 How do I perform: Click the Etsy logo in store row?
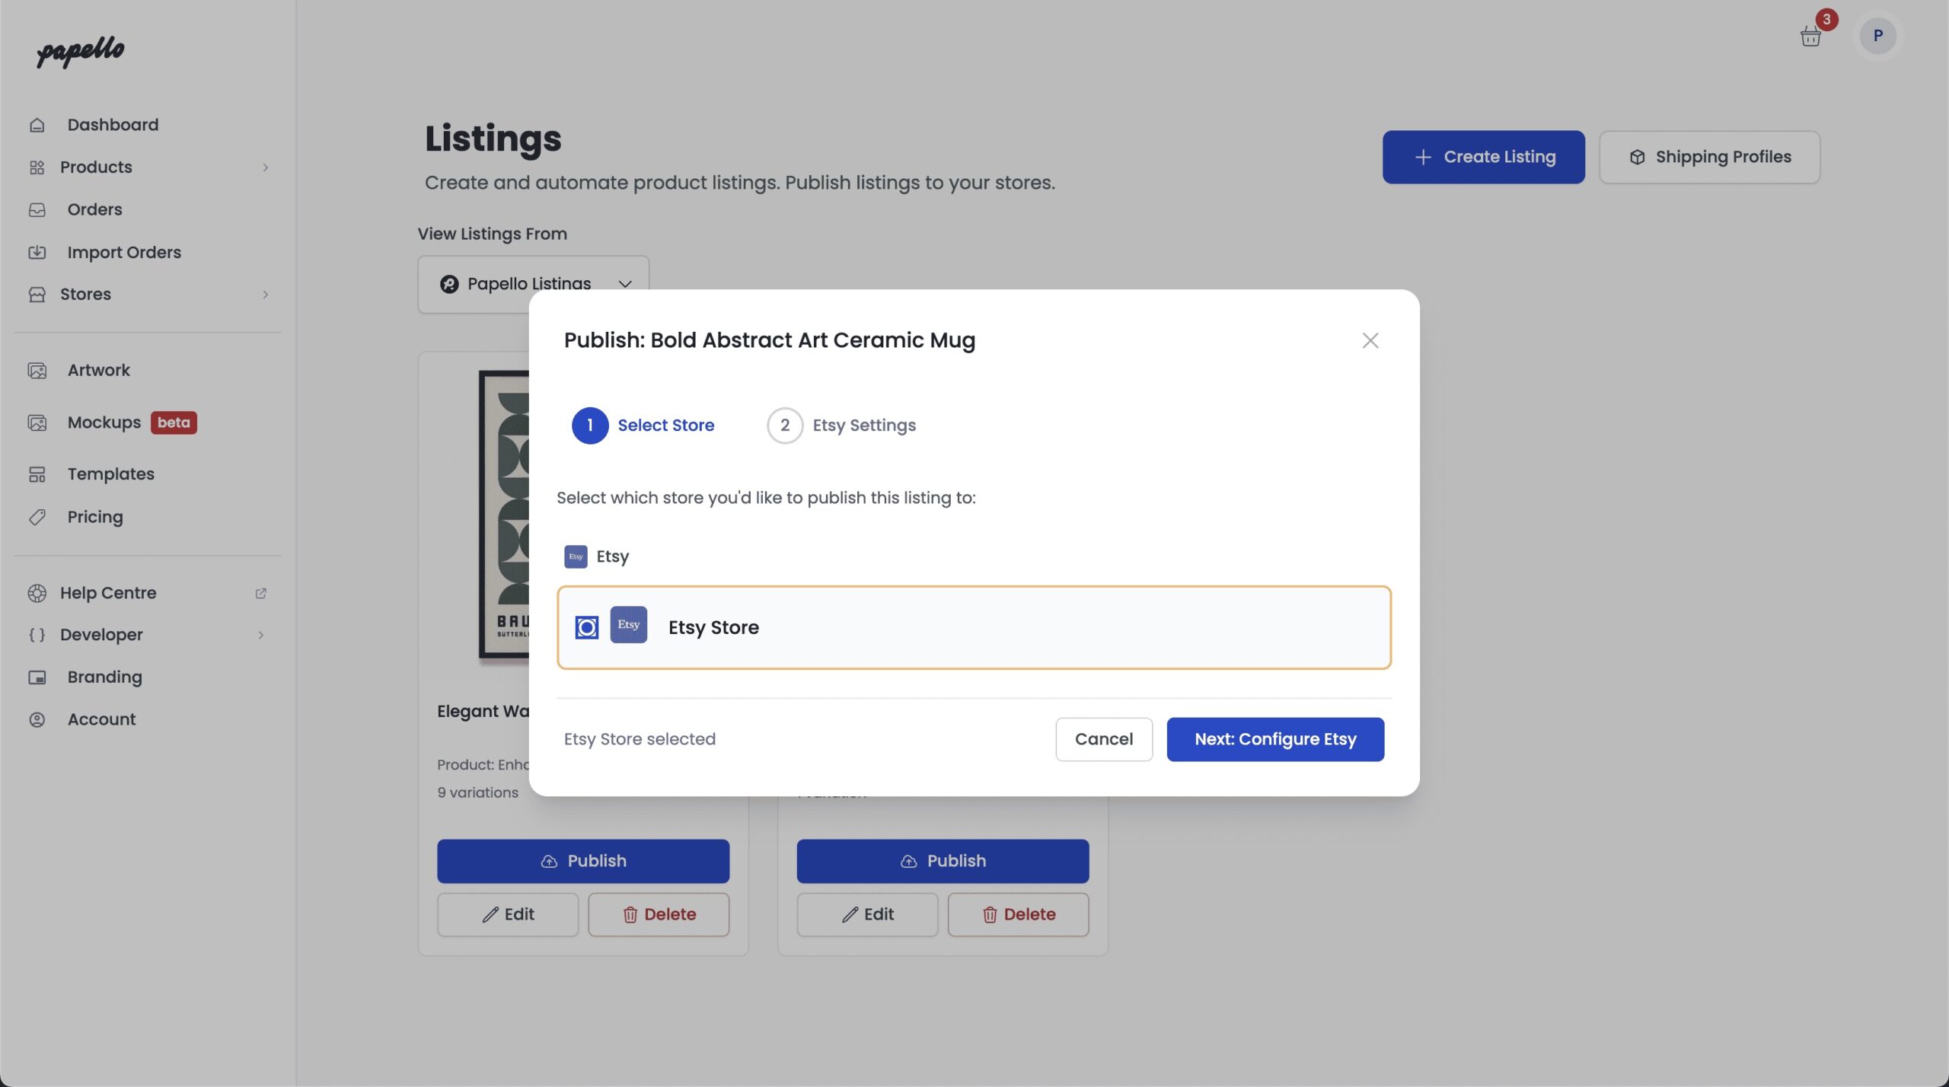click(x=628, y=625)
